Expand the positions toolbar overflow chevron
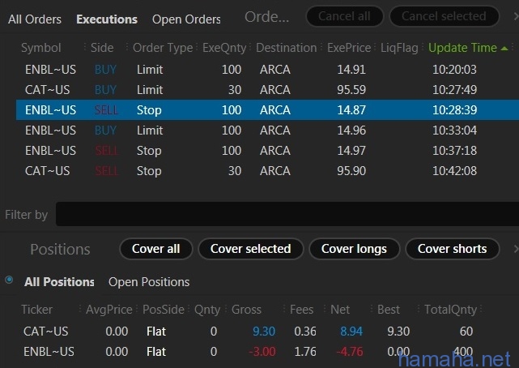This screenshot has height=368, width=519. click(516, 248)
